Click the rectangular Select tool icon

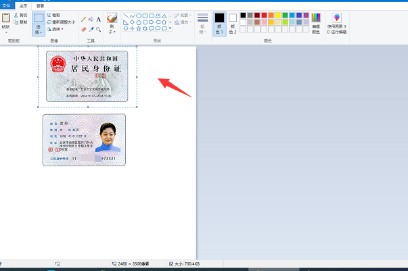tap(39, 18)
